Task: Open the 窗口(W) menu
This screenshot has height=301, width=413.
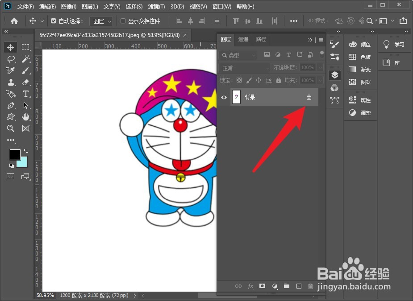Action: click(x=222, y=6)
